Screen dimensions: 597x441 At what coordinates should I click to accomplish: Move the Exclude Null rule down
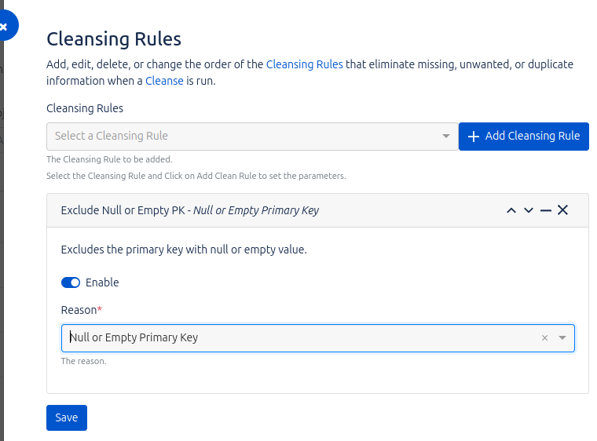point(529,210)
